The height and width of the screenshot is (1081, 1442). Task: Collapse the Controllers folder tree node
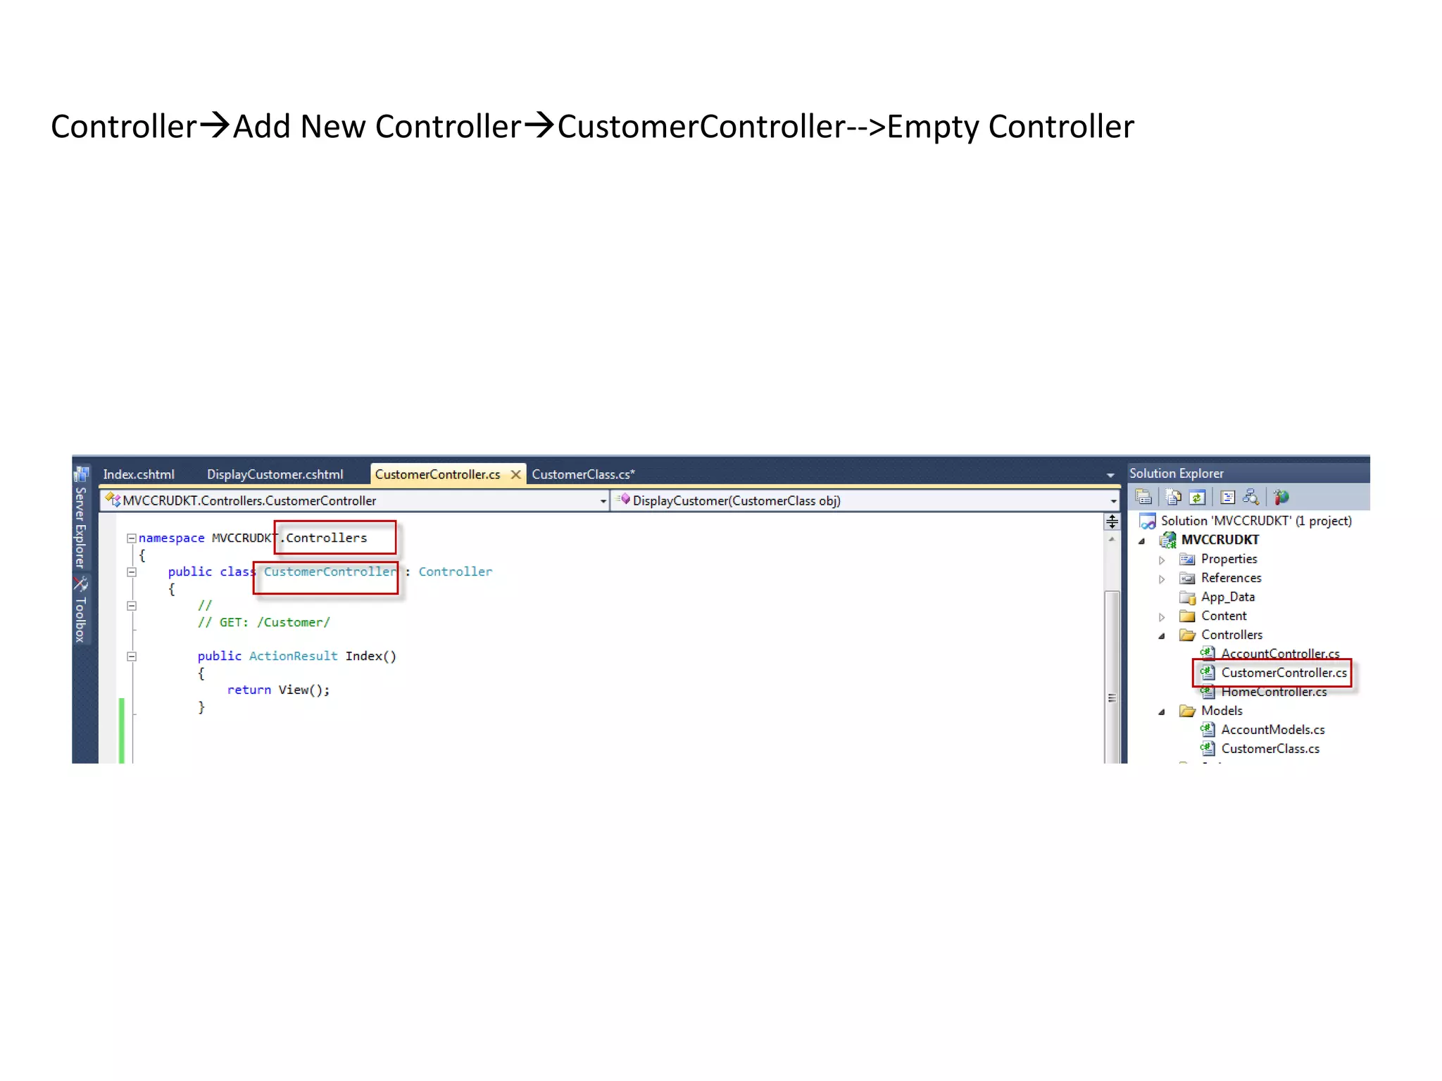[1162, 636]
